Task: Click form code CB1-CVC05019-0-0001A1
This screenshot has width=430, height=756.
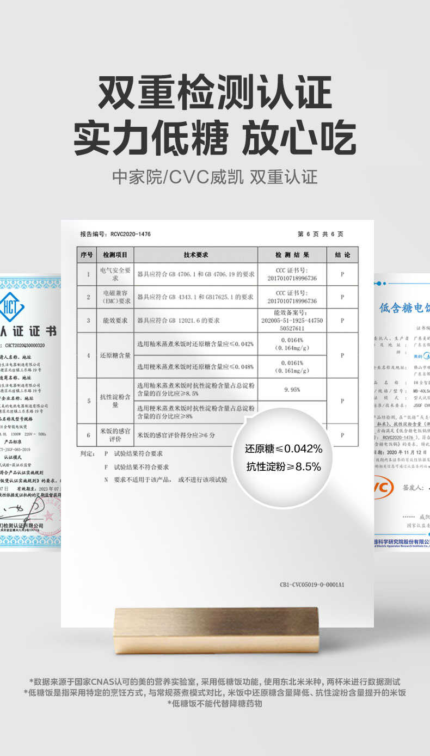Action: [312, 585]
